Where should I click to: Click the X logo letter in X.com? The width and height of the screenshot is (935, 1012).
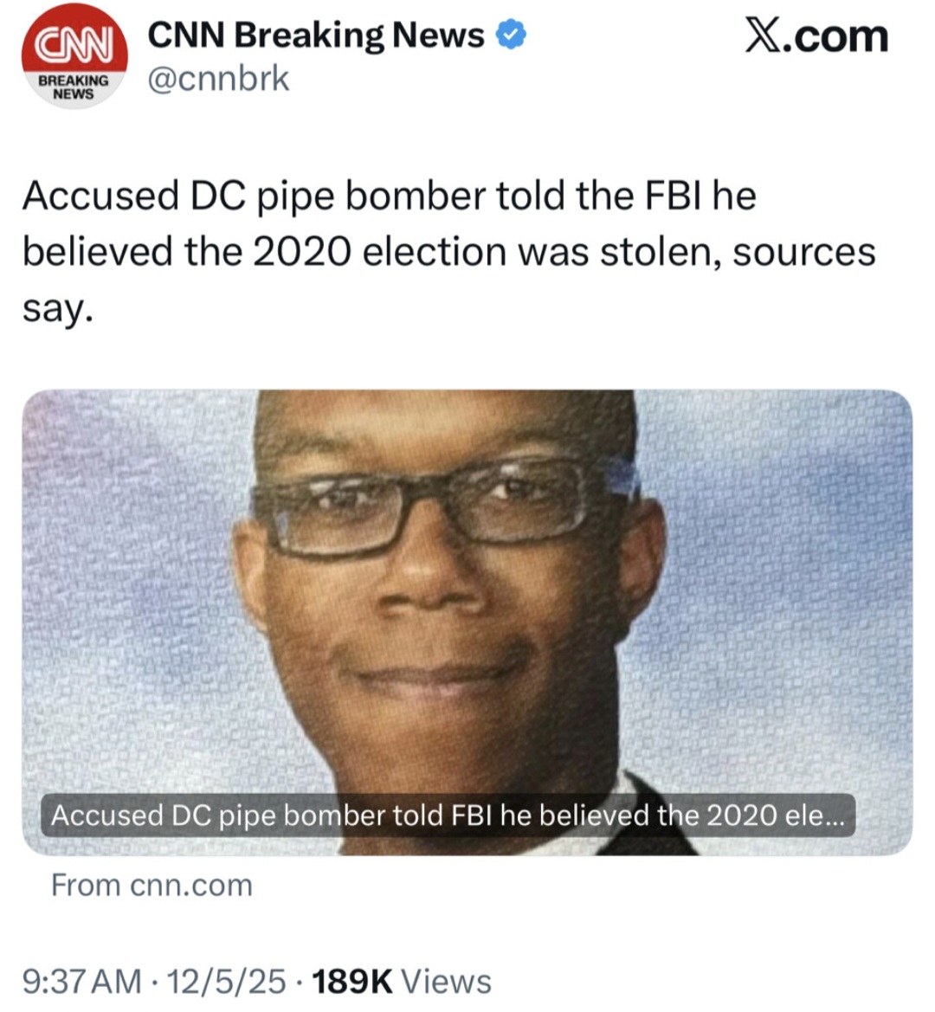click(764, 36)
